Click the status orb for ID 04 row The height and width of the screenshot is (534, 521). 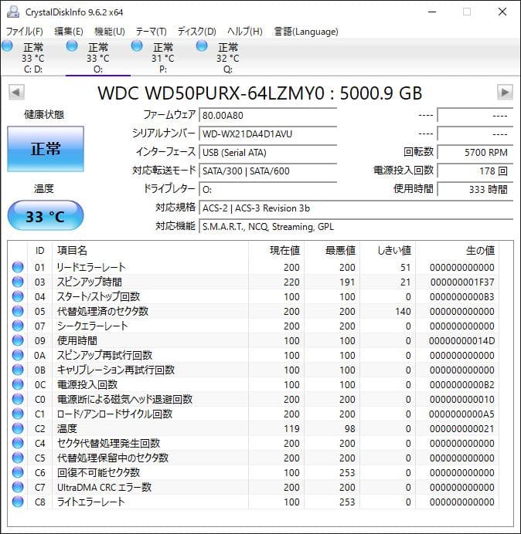point(18,296)
